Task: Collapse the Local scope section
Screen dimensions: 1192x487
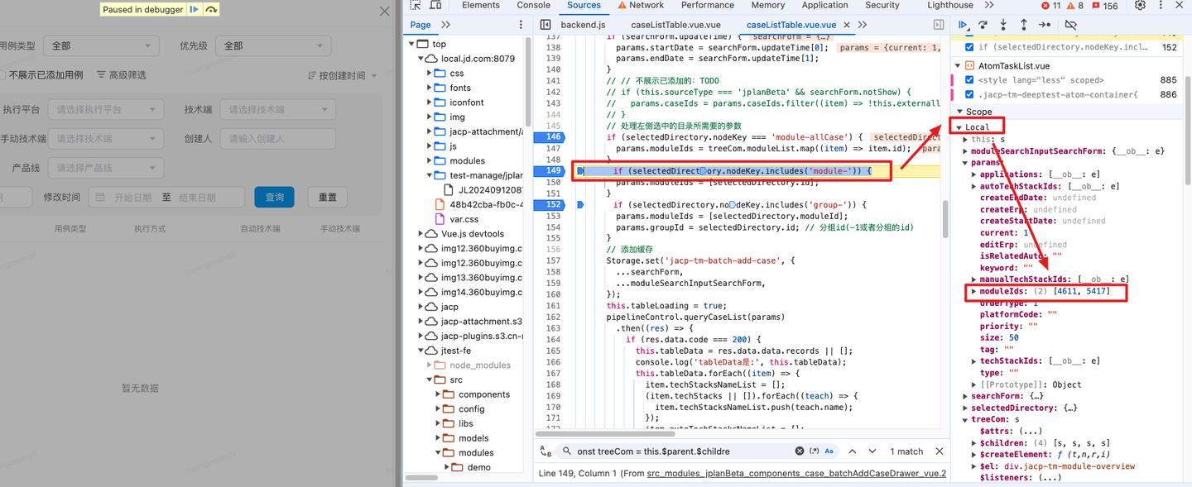Action: click(x=960, y=127)
